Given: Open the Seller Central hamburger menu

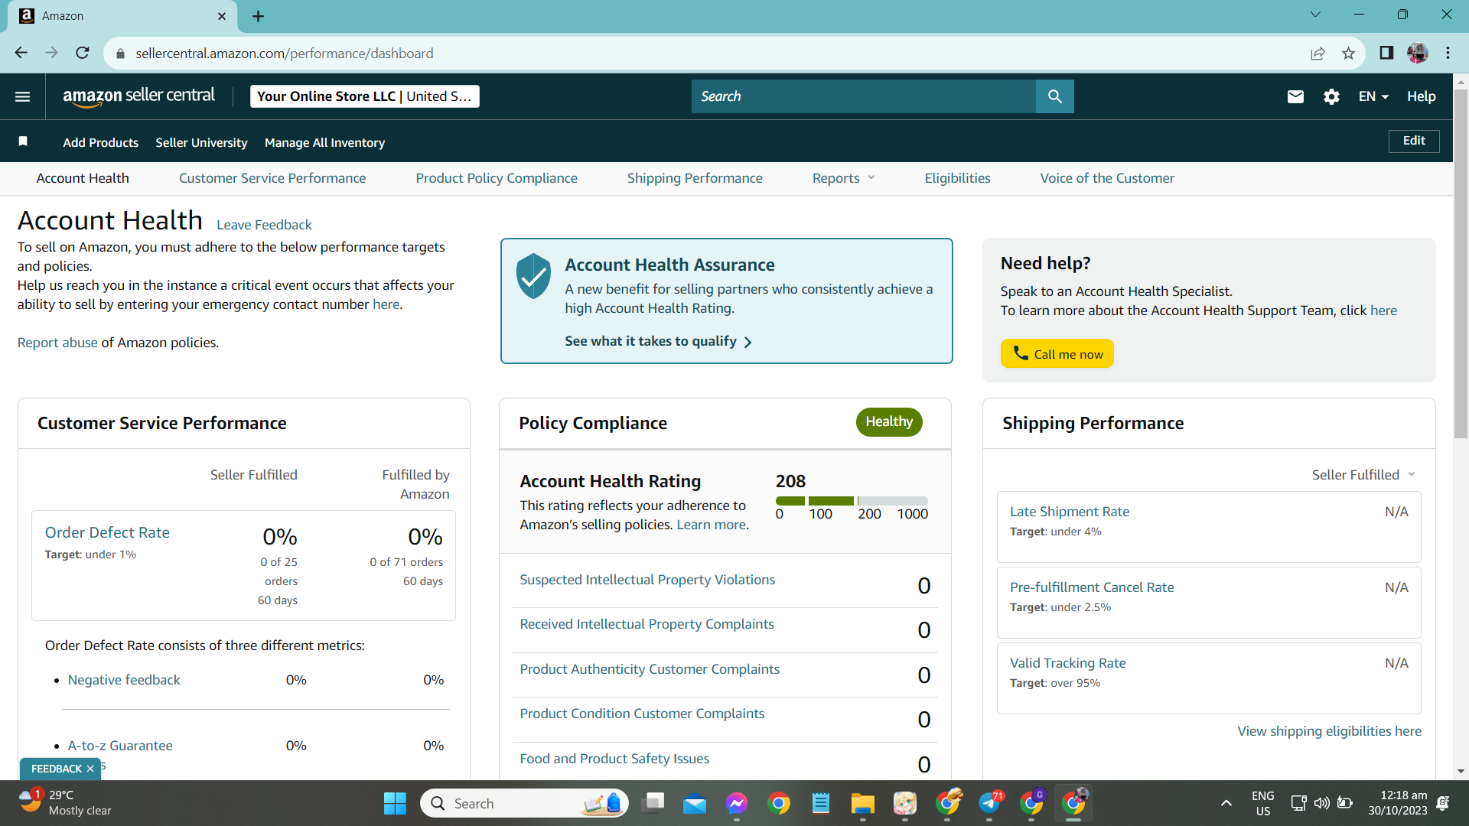Looking at the screenshot, I should point(23,96).
